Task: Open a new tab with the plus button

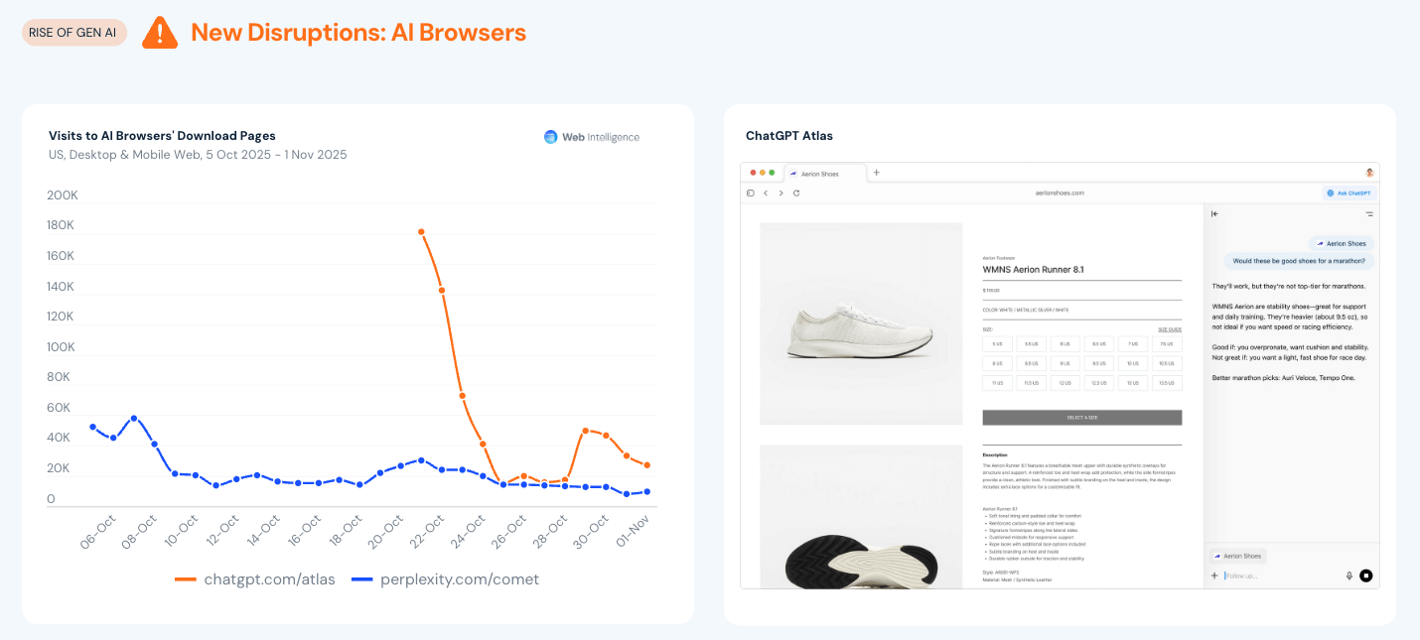Action: click(x=877, y=173)
